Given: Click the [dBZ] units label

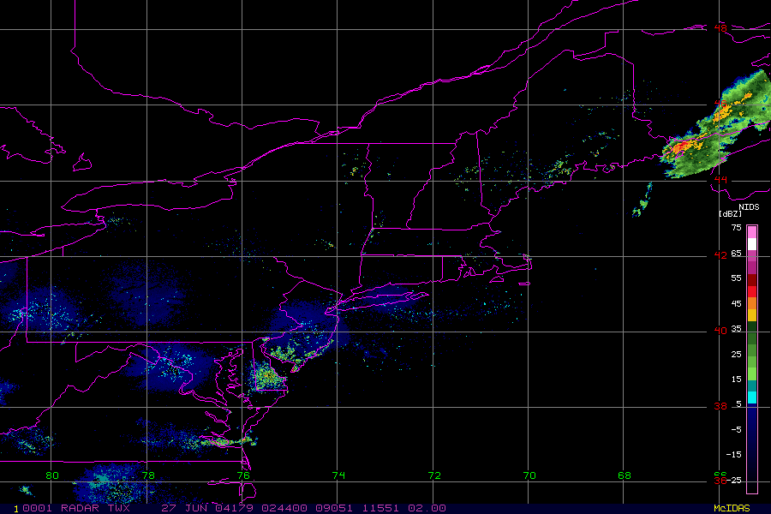Looking at the screenshot, I should pyautogui.click(x=730, y=213).
